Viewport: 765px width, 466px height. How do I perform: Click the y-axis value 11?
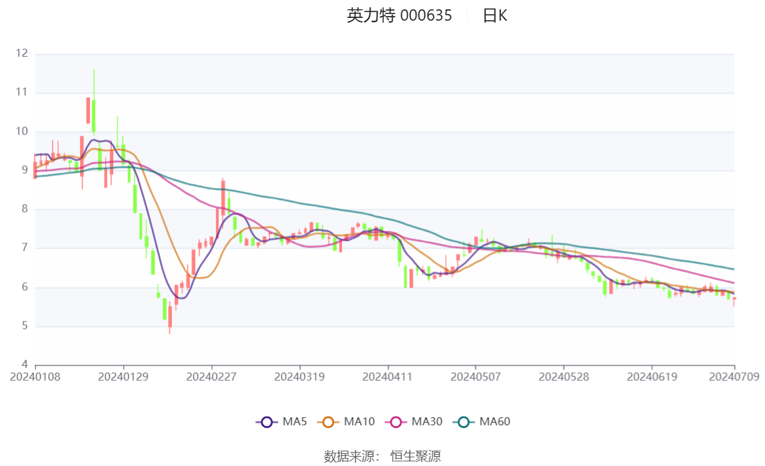click(x=22, y=92)
